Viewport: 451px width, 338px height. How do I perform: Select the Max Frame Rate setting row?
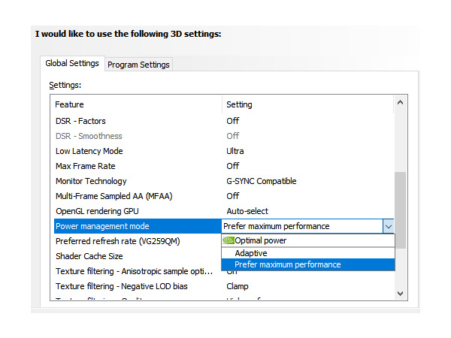click(85, 166)
